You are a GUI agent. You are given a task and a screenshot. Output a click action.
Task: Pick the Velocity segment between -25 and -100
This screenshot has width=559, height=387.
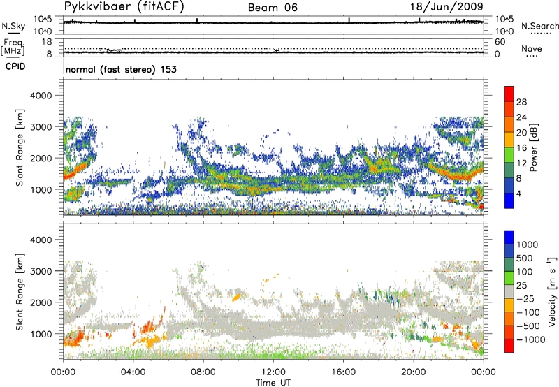point(509,305)
